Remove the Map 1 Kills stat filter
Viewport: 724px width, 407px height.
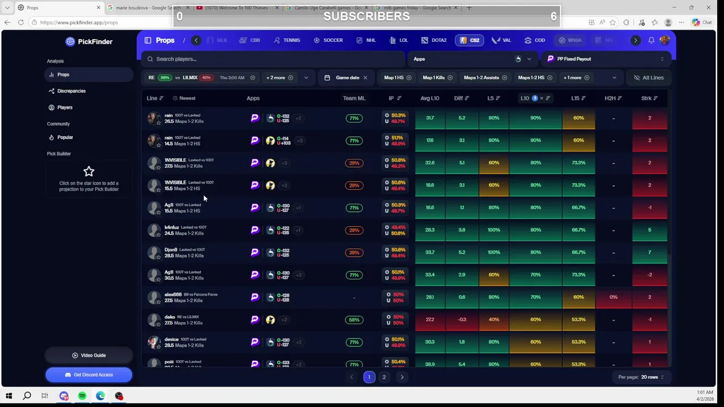pos(450,77)
